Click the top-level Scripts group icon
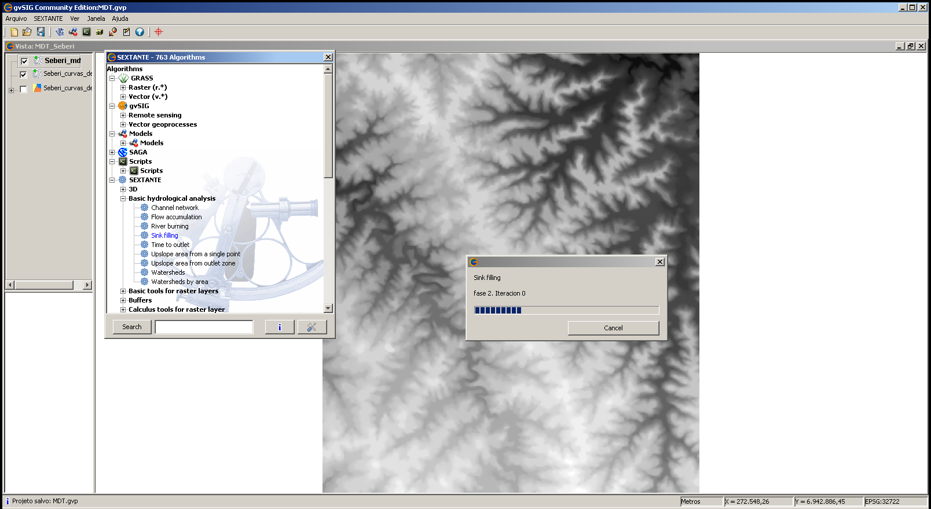931x509 pixels. click(123, 161)
